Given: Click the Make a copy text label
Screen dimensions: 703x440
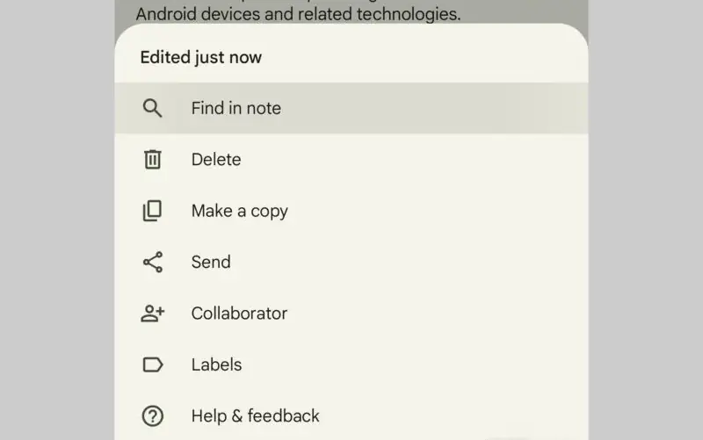Looking at the screenshot, I should pos(239,211).
